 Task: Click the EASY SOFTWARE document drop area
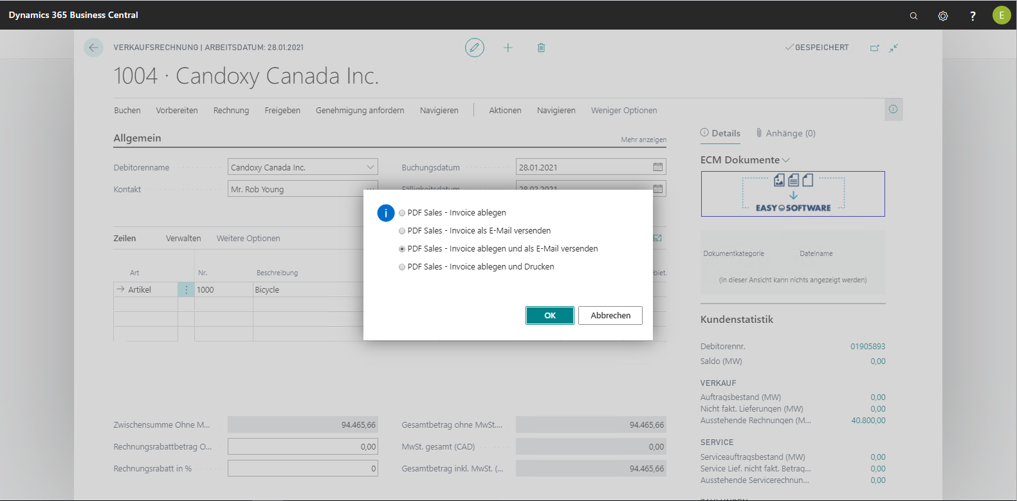tap(793, 194)
